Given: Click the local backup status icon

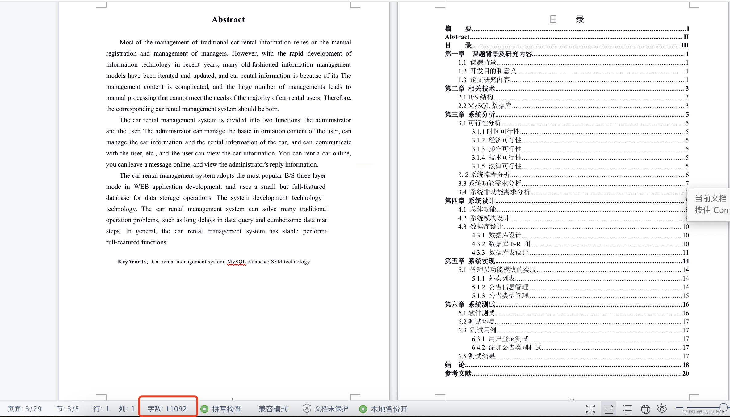Looking at the screenshot, I should tap(363, 409).
